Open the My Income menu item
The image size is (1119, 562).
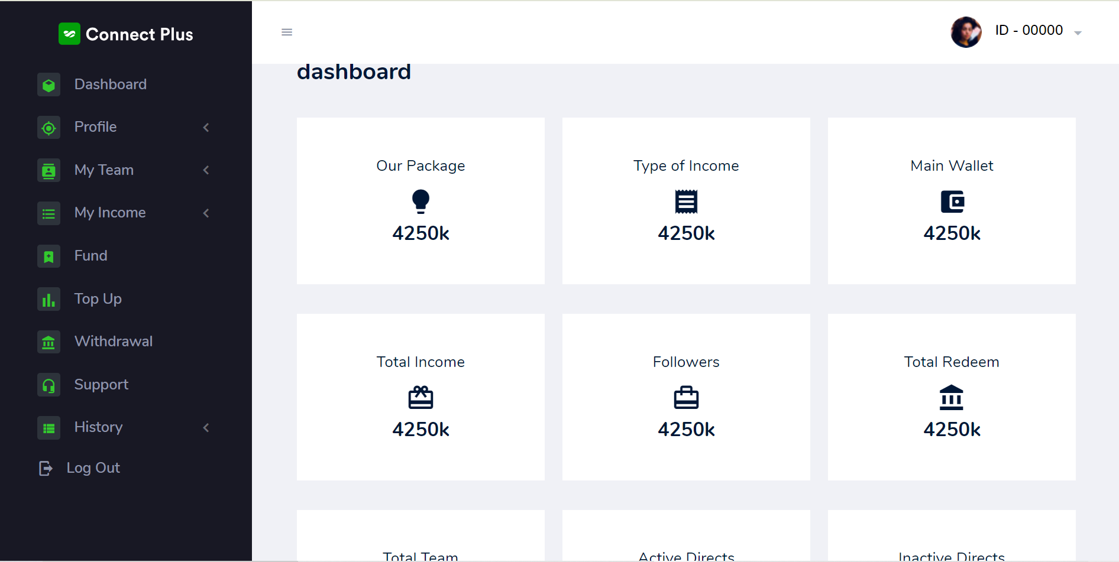110,213
